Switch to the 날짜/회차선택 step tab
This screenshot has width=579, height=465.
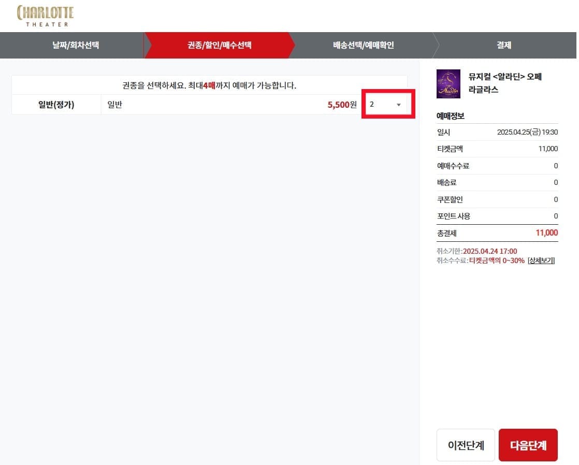pyautogui.click(x=71, y=46)
